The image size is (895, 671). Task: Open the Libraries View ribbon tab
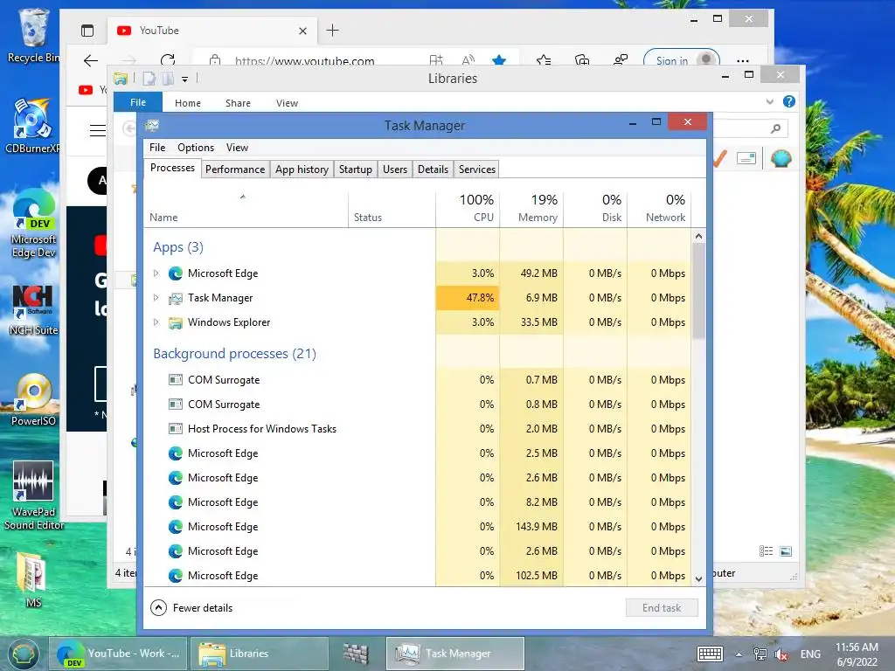(x=287, y=103)
